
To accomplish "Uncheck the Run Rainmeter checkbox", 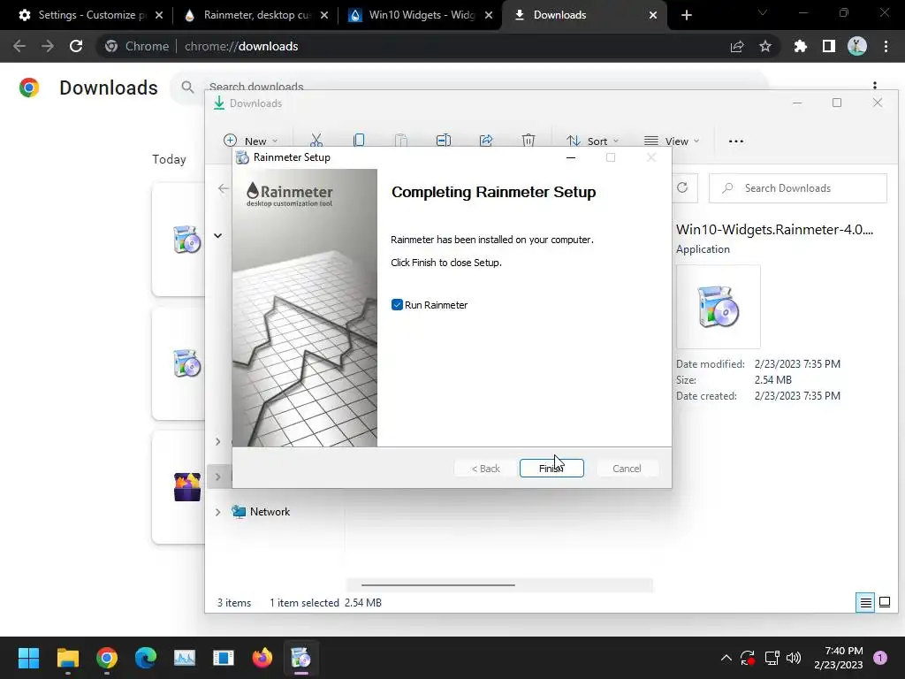I will point(397,305).
